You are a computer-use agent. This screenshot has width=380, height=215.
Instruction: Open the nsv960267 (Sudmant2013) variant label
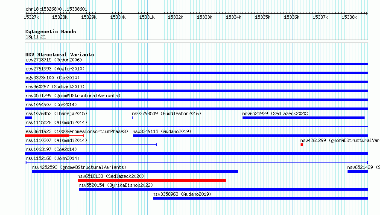tap(55, 87)
